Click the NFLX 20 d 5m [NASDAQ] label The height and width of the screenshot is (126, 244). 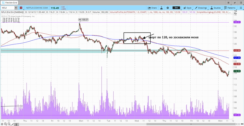[13, 12]
